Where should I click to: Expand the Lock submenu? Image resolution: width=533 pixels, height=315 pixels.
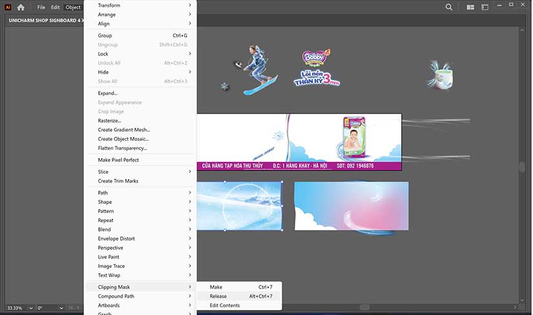point(140,54)
